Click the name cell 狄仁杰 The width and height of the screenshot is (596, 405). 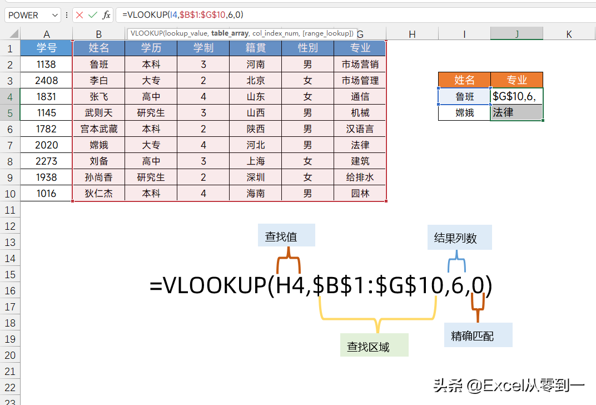tap(98, 193)
